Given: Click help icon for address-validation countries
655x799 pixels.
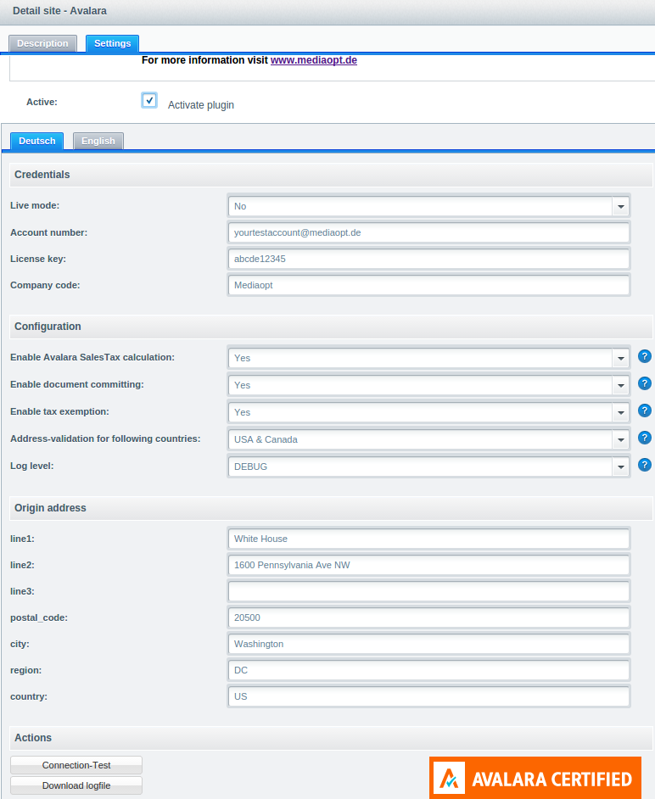Looking at the screenshot, I should tap(644, 438).
